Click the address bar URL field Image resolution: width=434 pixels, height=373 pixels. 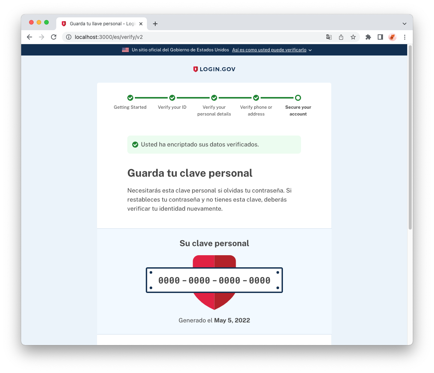tap(194, 37)
